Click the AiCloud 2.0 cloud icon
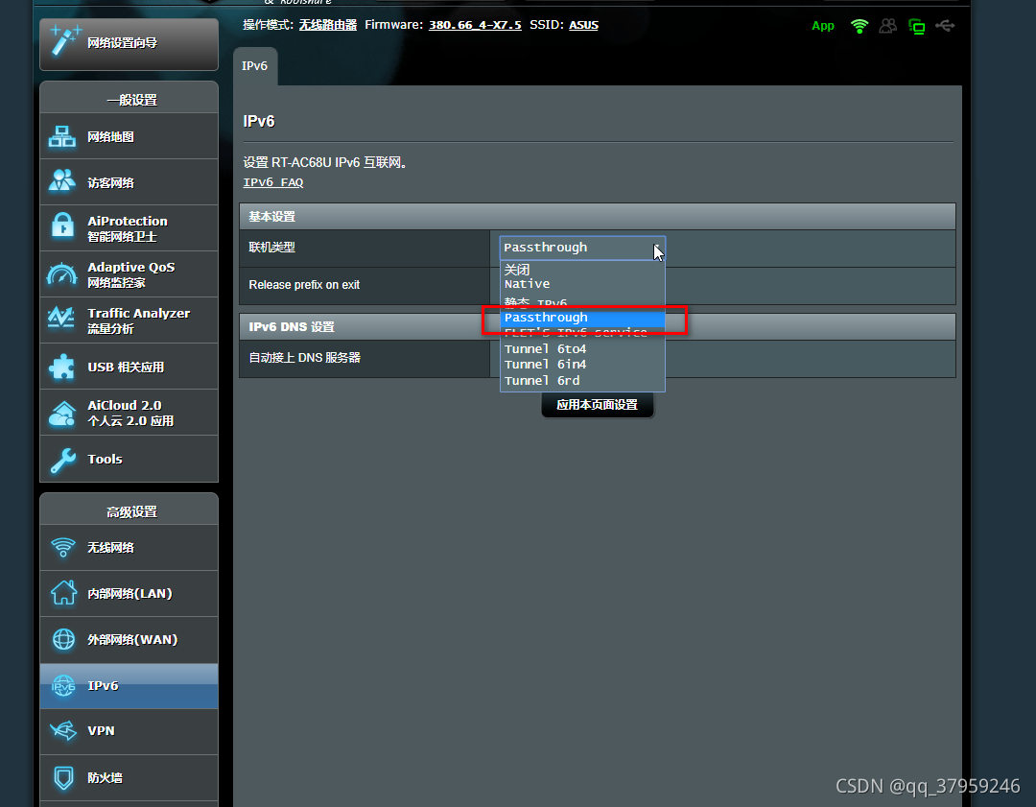1036x807 pixels. pos(62,414)
